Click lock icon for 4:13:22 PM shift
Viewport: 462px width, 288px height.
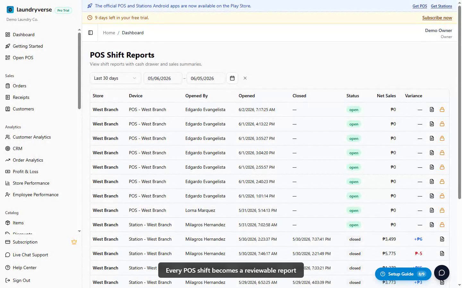tap(442, 124)
